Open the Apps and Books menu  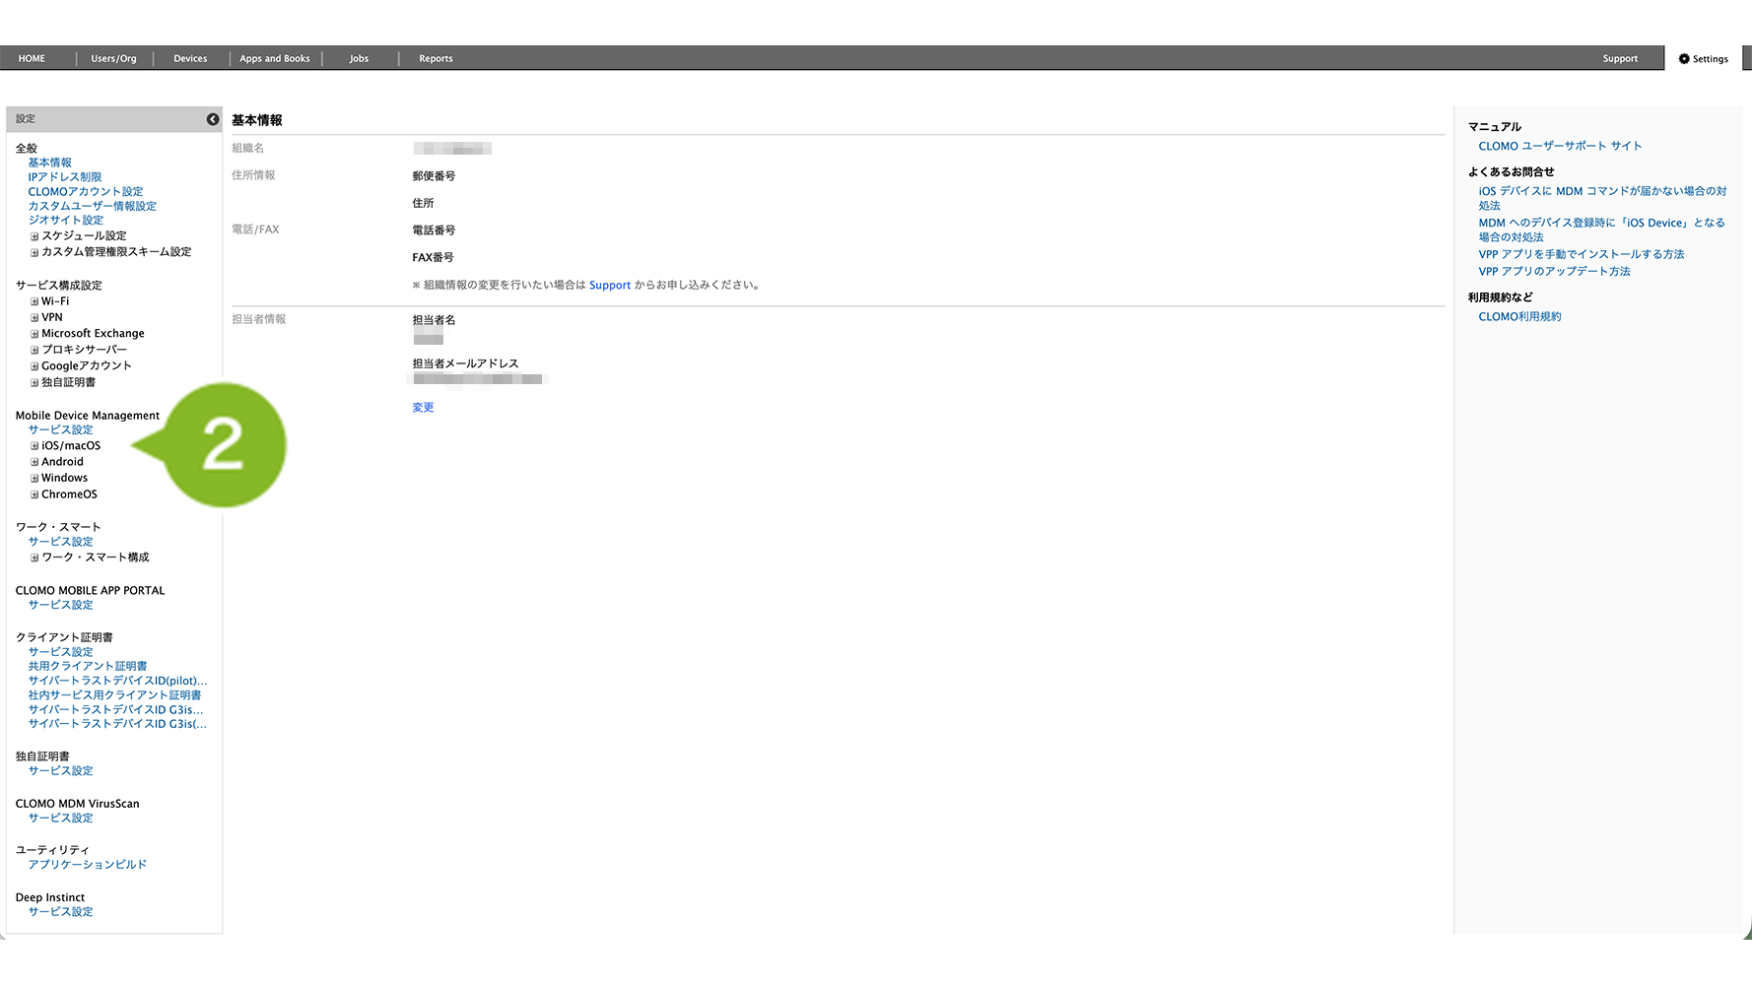275,59
